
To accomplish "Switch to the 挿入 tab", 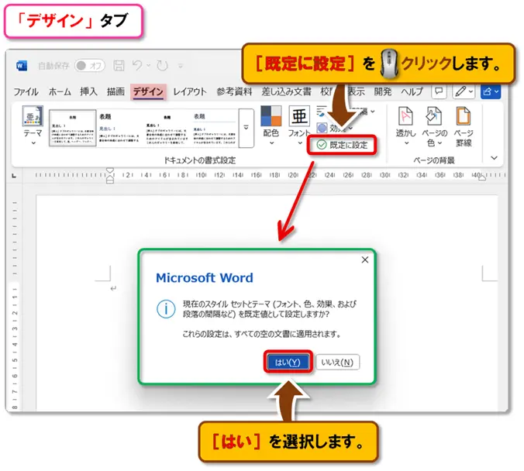I will (88, 91).
